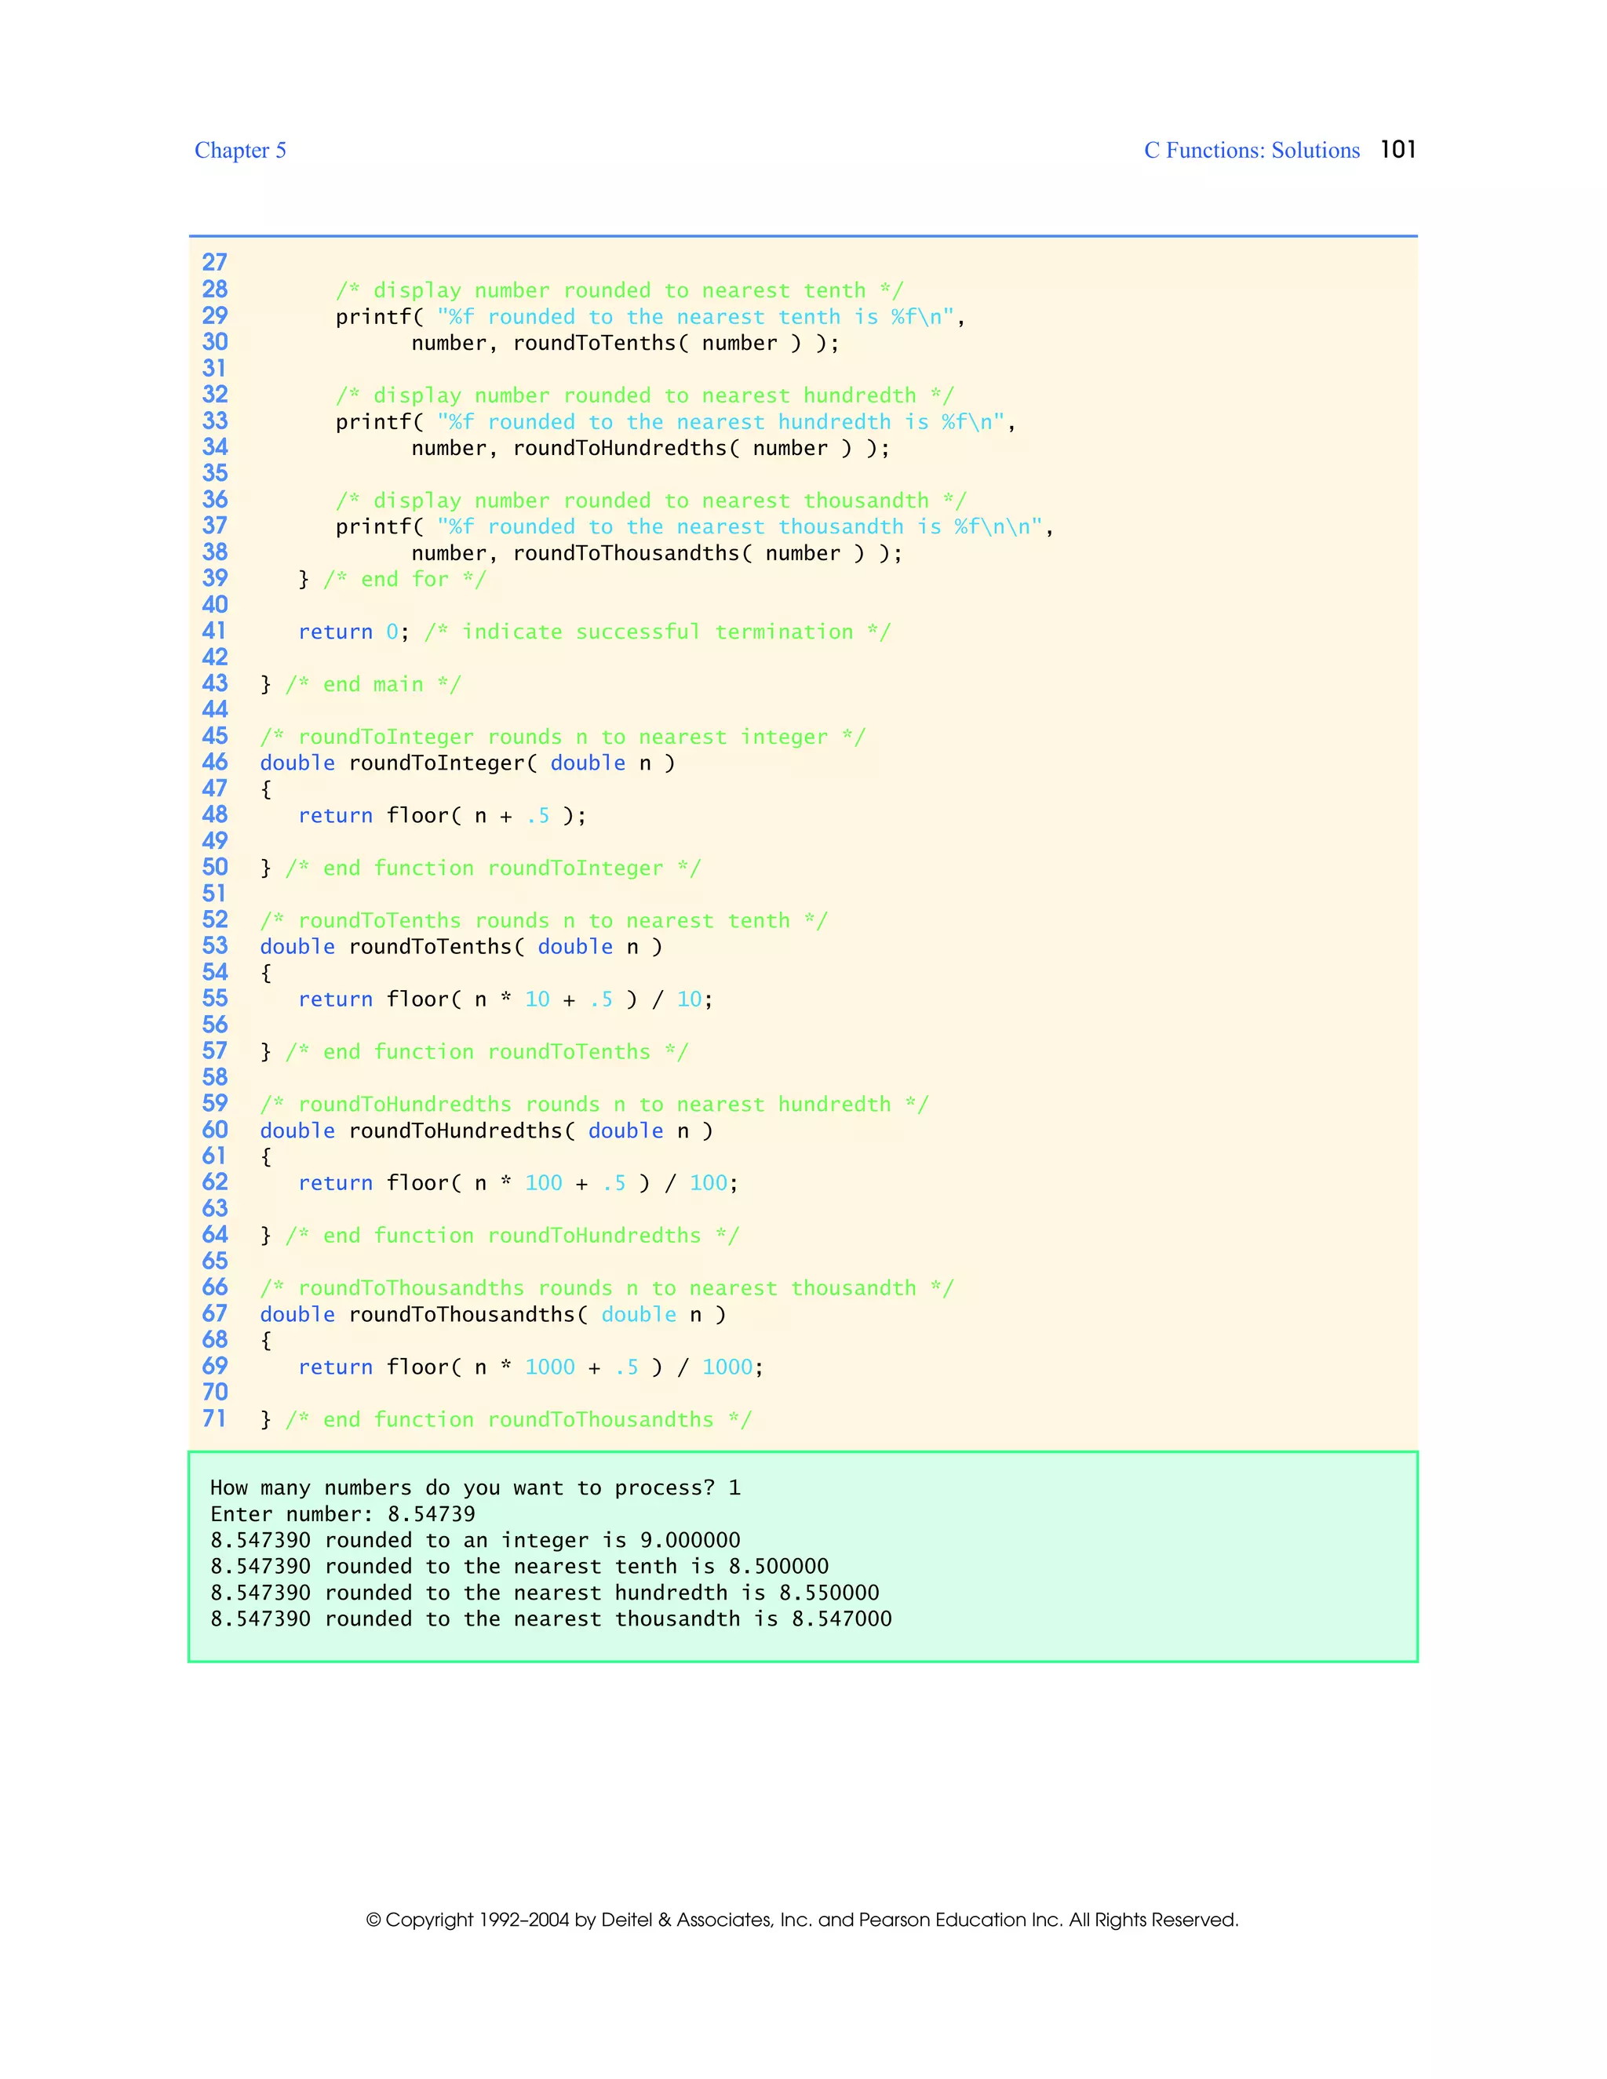Image resolution: width=1607 pixels, height=2079 pixels.
Task: Click comment 'end function roundToThousandths'
Action: pos(519,1419)
